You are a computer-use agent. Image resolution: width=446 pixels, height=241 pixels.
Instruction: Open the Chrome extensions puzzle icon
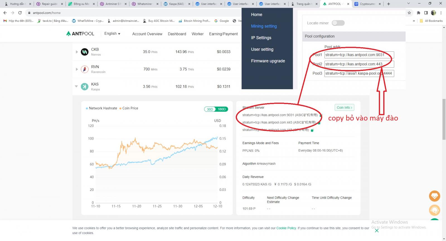point(418,13)
